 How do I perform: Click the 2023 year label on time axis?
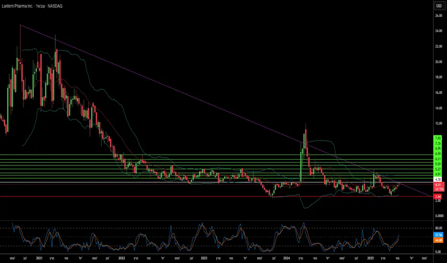tap(203, 257)
